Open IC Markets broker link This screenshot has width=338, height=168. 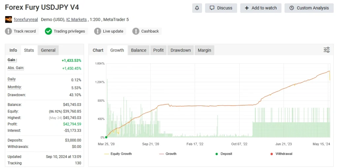(77, 19)
